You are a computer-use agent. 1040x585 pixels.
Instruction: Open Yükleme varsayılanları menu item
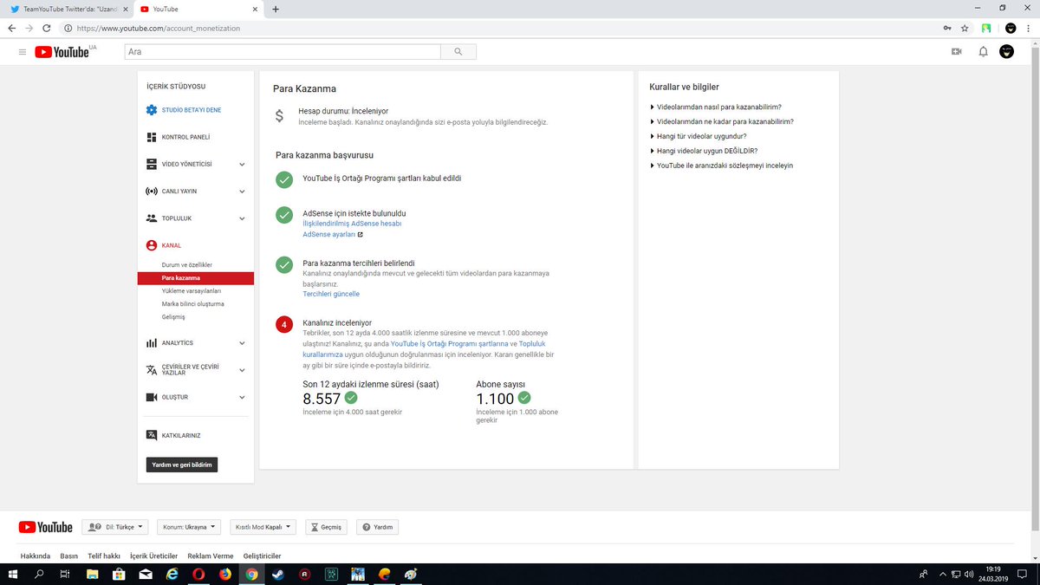[x=192, y=291]
